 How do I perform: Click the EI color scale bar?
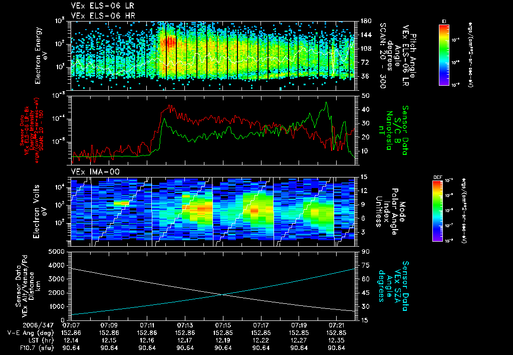pyautogui.click(x=444, y=55)
